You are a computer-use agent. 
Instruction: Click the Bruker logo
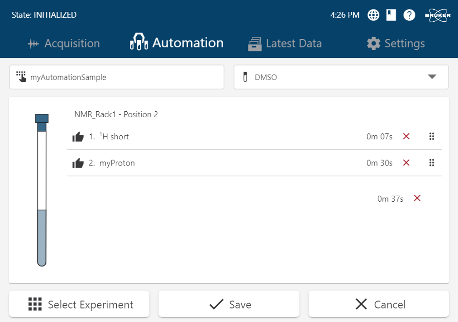(437, 15)
